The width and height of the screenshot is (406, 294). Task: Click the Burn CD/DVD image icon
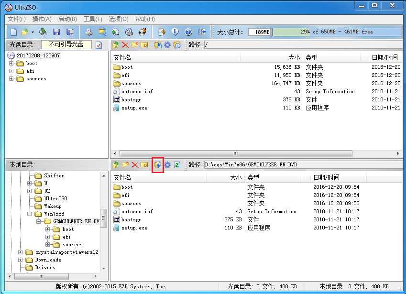pyautogui.click(x=143, y=32)
